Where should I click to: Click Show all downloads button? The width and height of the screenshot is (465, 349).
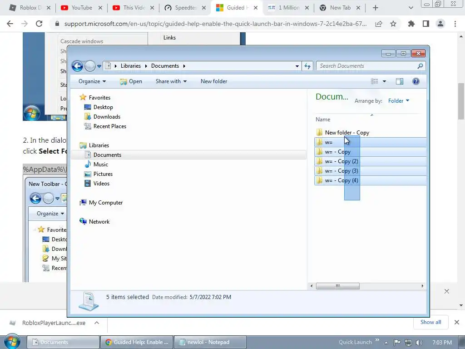[430, 322]
